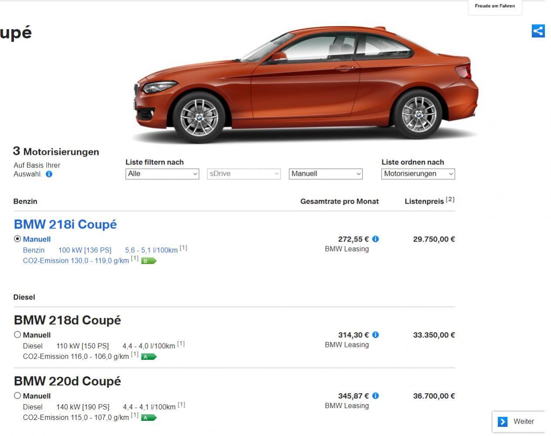Click CO2-Emission 115,0 - 107,0 g/km text
This screenshot has width=551, height=436.
[x=76, y=418]
